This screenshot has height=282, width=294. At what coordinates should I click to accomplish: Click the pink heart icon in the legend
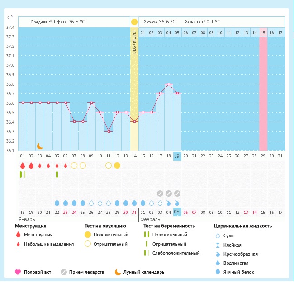(18, 272)
